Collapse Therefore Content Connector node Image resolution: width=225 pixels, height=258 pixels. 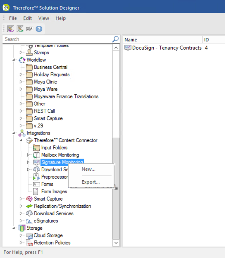[x=21, y=140]
